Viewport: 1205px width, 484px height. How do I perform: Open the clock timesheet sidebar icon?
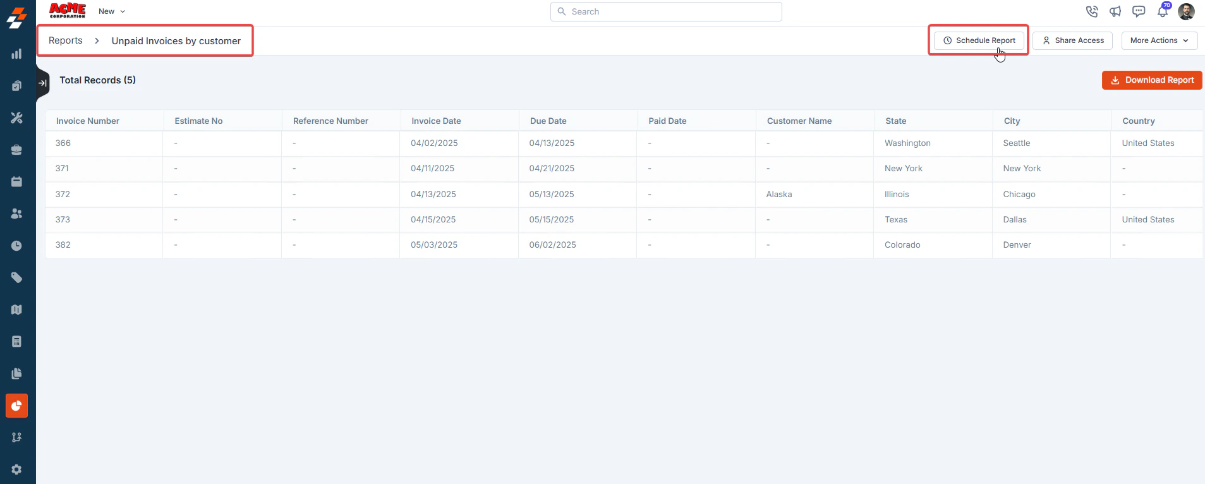click(x=16, y=246)
